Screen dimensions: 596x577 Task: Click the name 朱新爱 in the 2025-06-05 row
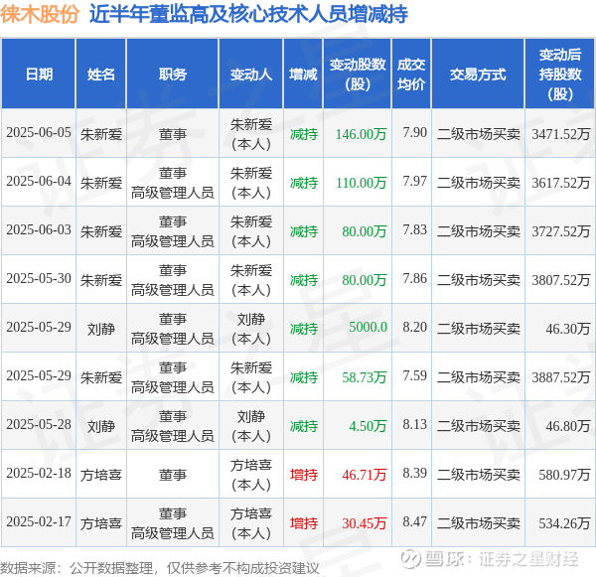pos(101,134)
